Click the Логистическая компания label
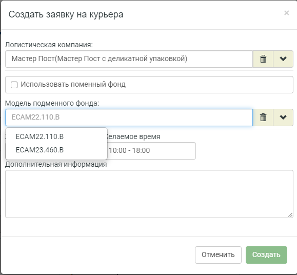Image resolution: width=297 pixels, height=275 pixels. click(x=49, y=45)
